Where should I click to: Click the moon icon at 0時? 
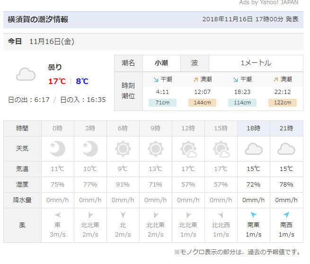pos(57,149)
